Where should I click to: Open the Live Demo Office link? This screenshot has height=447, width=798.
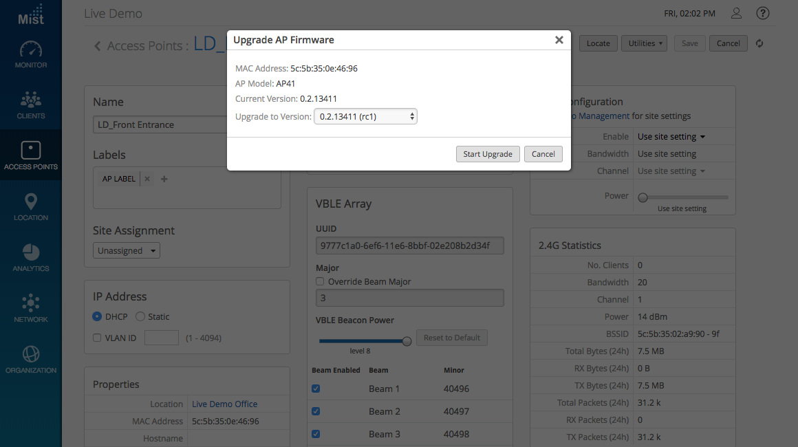pyautogui.click(x=224, y=404)
